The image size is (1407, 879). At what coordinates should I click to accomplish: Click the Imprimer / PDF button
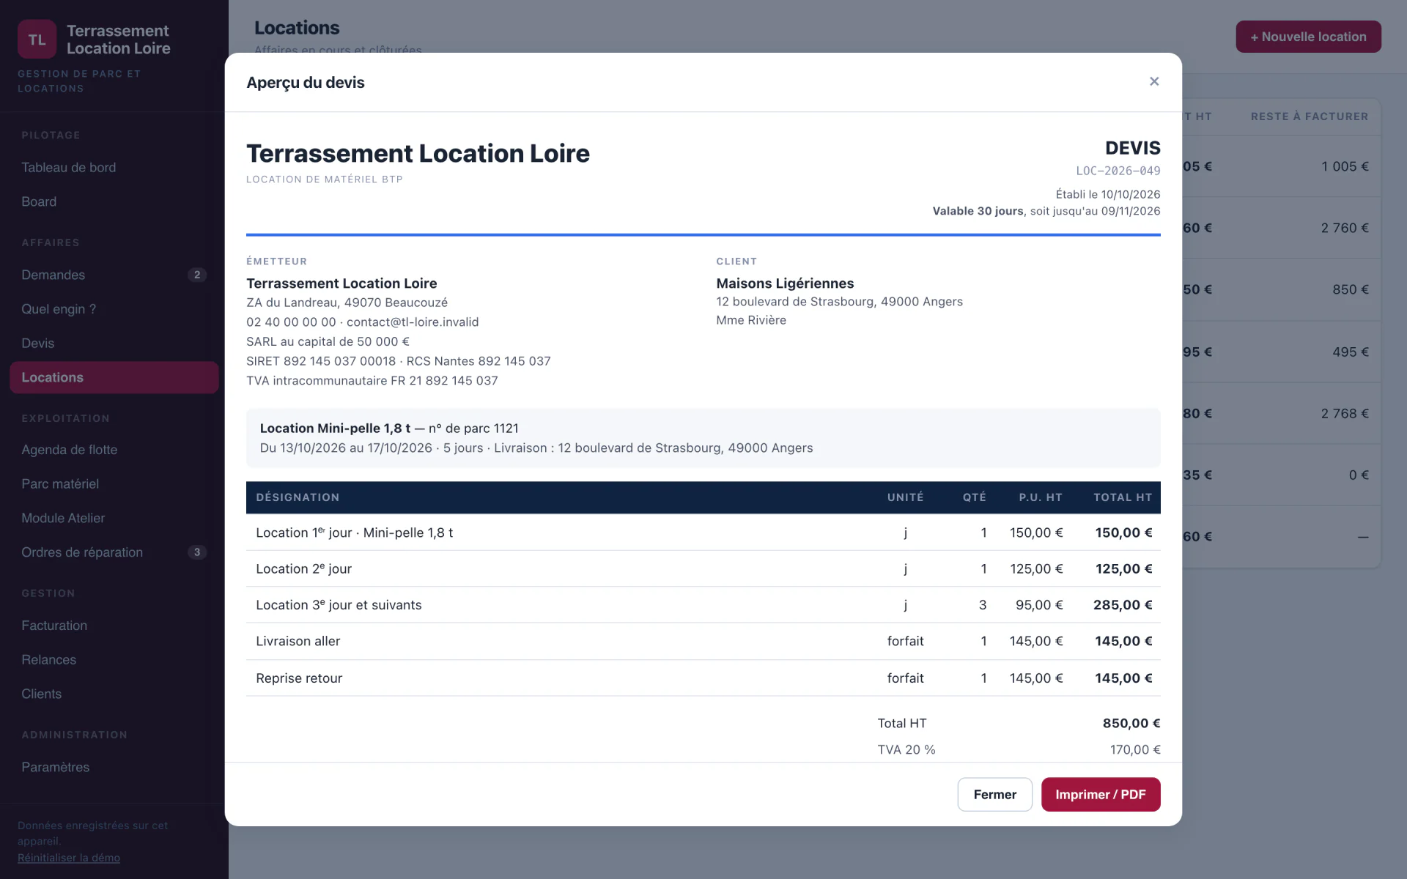coord(1101,794)
